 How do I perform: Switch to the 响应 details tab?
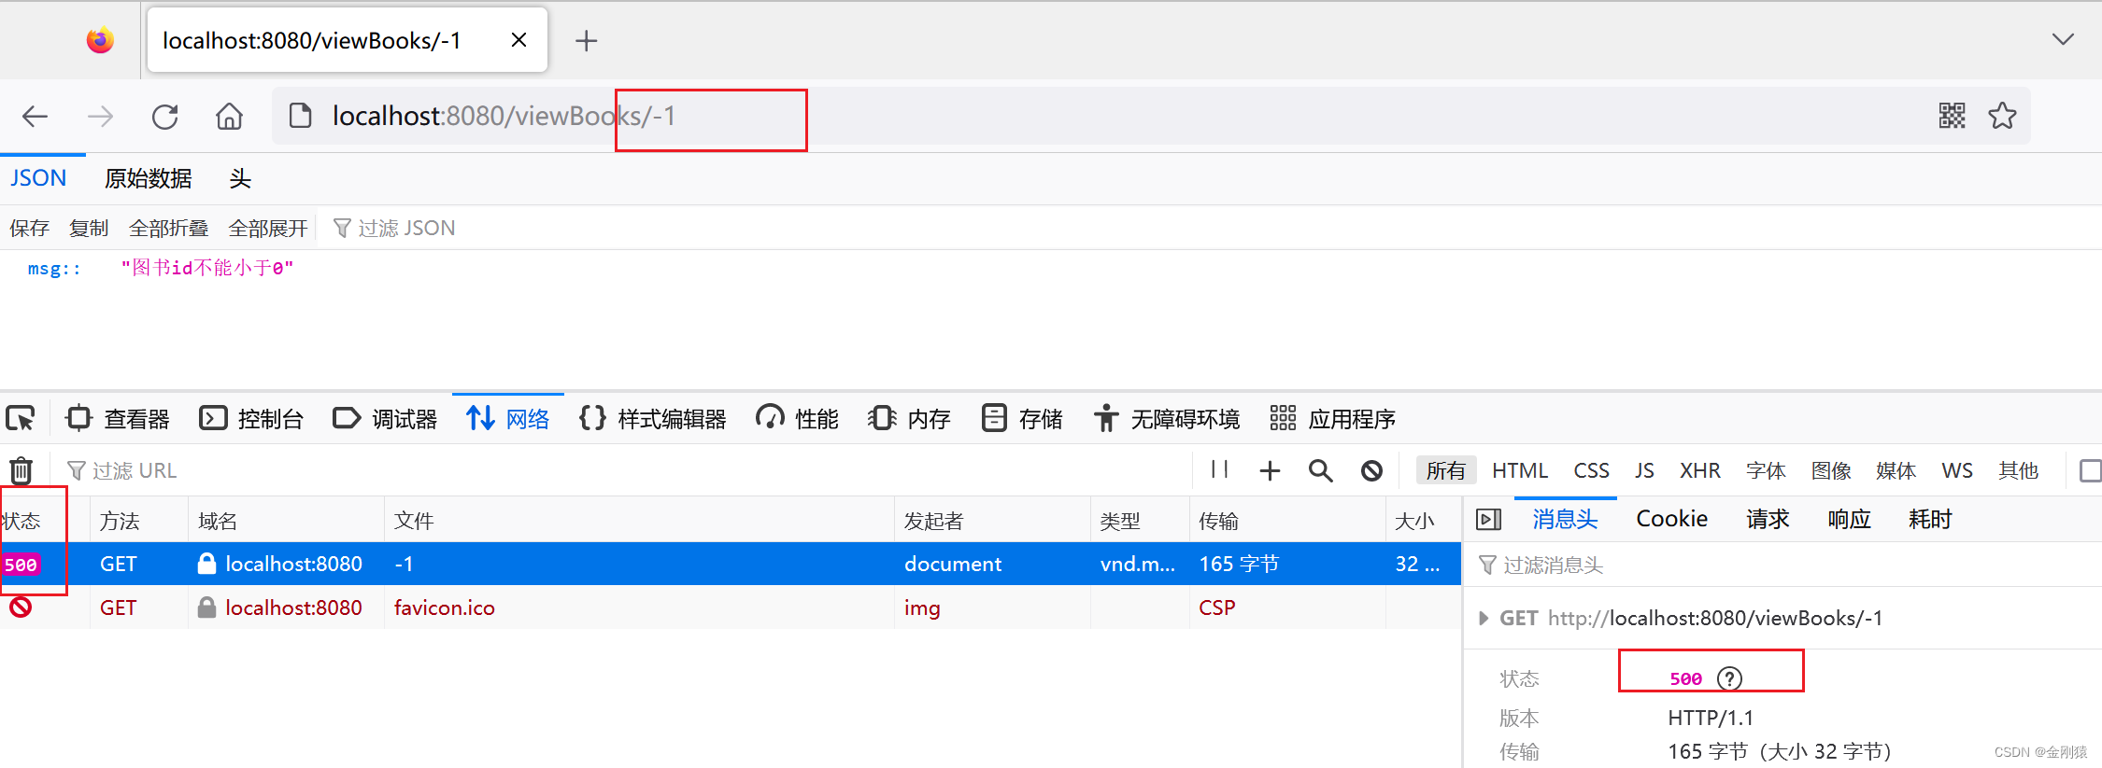coord(1849,519)
